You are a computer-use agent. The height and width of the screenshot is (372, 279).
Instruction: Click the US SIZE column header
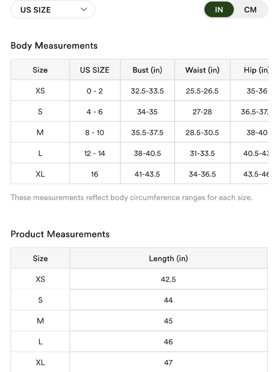click(x=95, y=70)
